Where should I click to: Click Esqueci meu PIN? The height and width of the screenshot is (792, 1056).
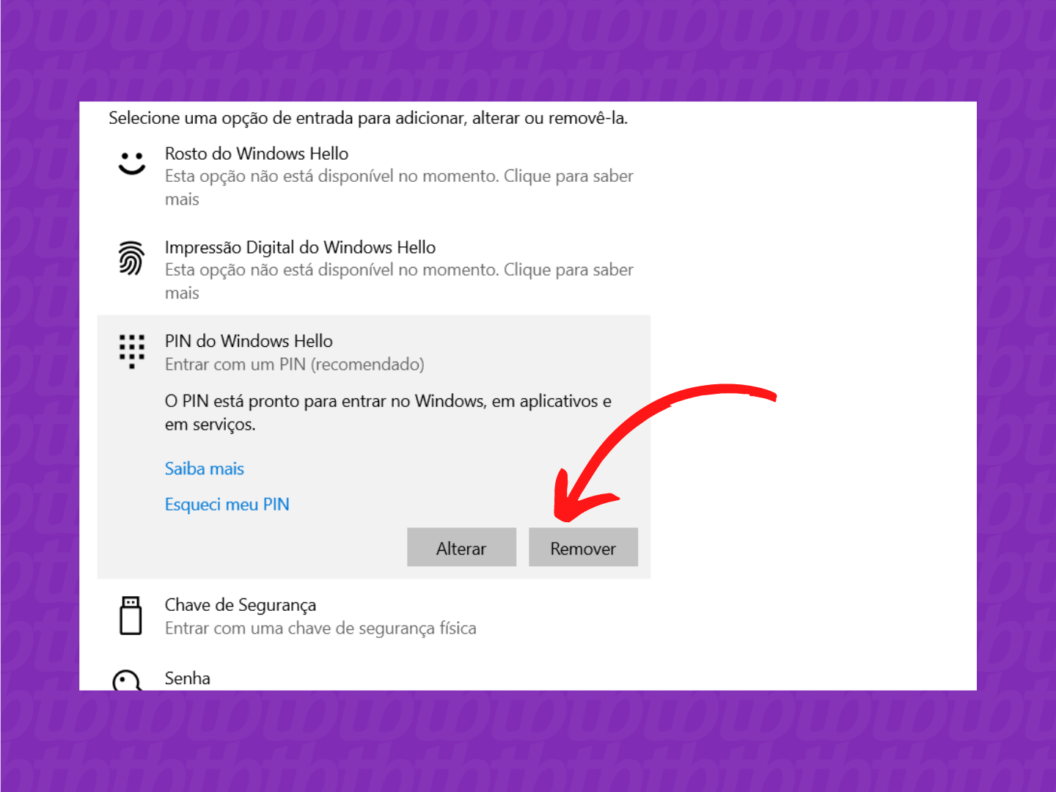[x=227, y=504]
